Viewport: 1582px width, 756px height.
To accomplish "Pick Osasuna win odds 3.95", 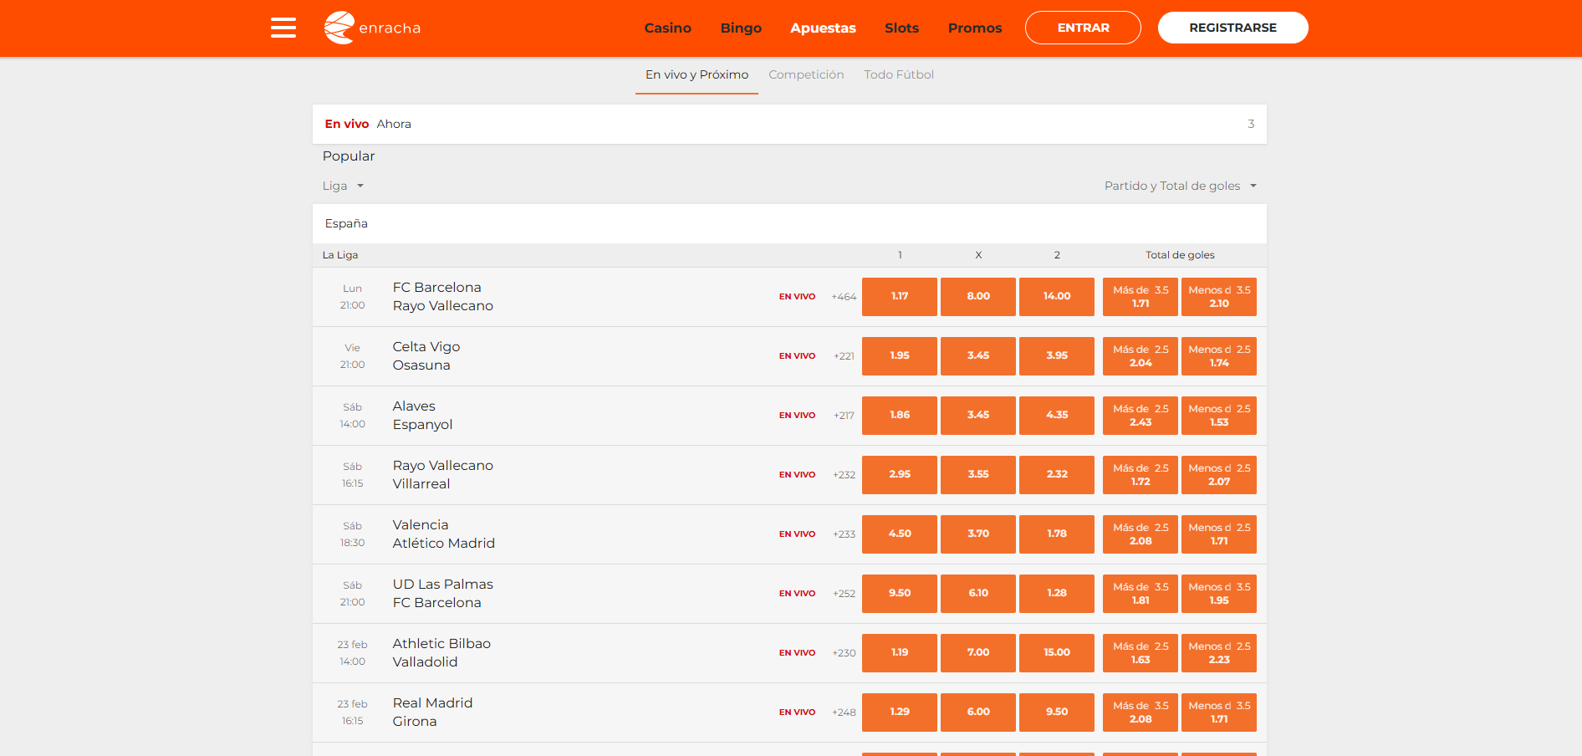I will [1057, 356].
